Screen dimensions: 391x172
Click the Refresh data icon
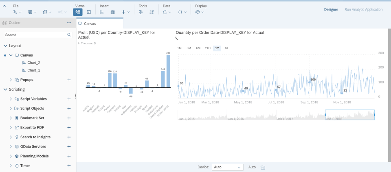click(165, 12)
